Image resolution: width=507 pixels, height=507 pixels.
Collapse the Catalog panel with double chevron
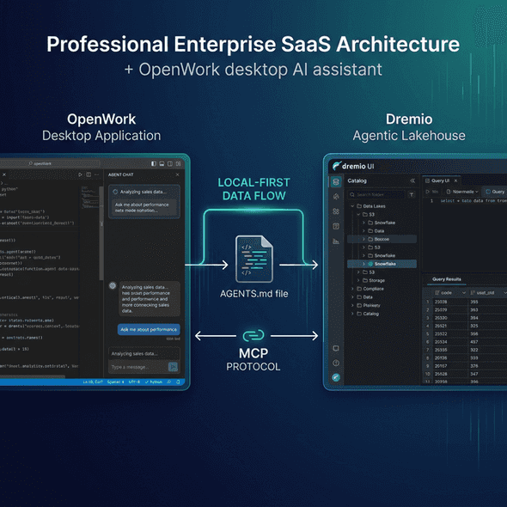point(412,180)
